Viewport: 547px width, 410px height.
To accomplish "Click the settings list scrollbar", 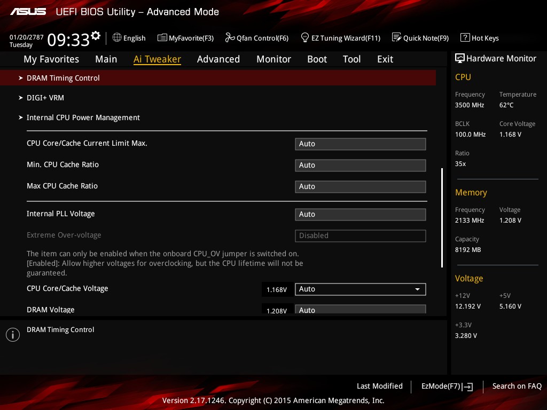I will pos(442,218).
